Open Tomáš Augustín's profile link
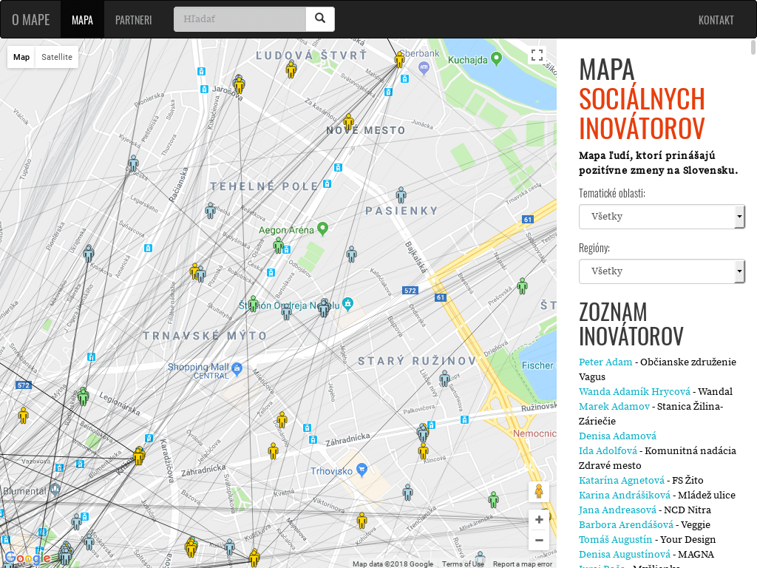 tap(616, 539)
